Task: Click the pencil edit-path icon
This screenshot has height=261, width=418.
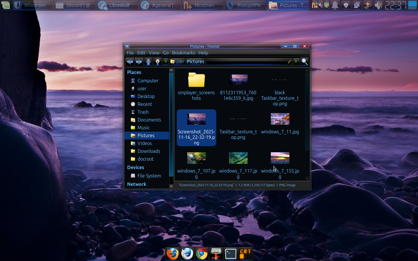Action: [x=289, y=61]
